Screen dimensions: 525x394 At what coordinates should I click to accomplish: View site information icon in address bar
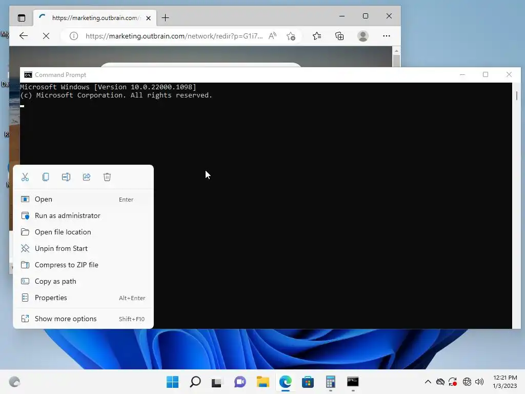point(74,36)
